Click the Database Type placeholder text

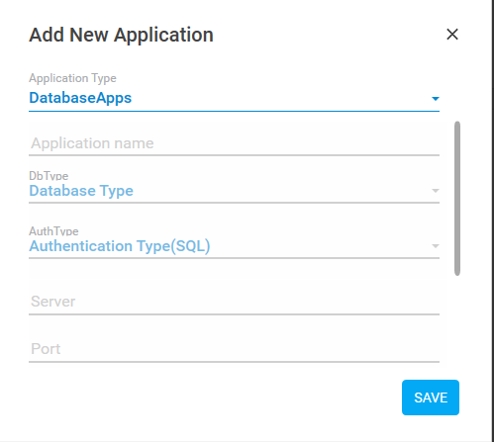(81, 191)
